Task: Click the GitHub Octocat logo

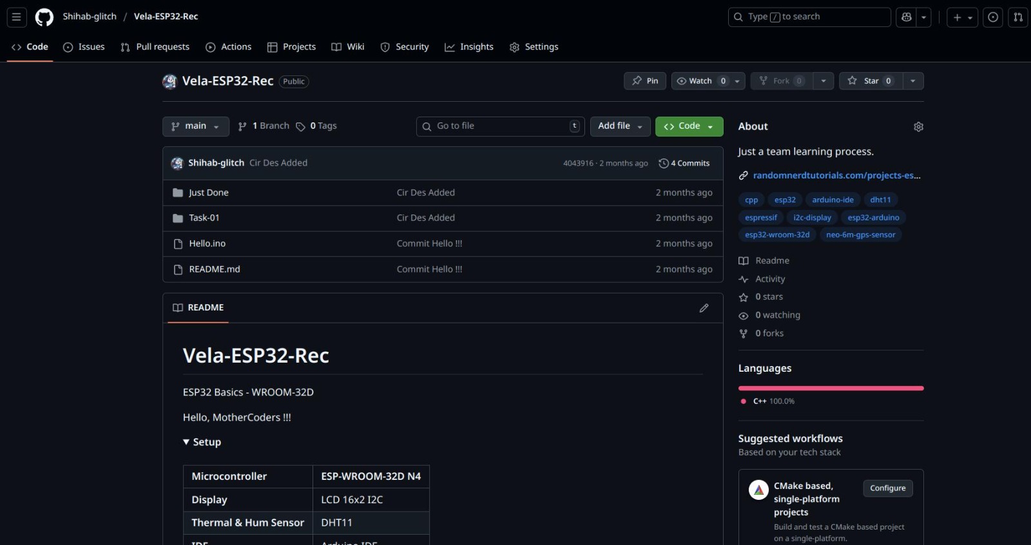Action: pyautogui.click(x=44, y=17)
